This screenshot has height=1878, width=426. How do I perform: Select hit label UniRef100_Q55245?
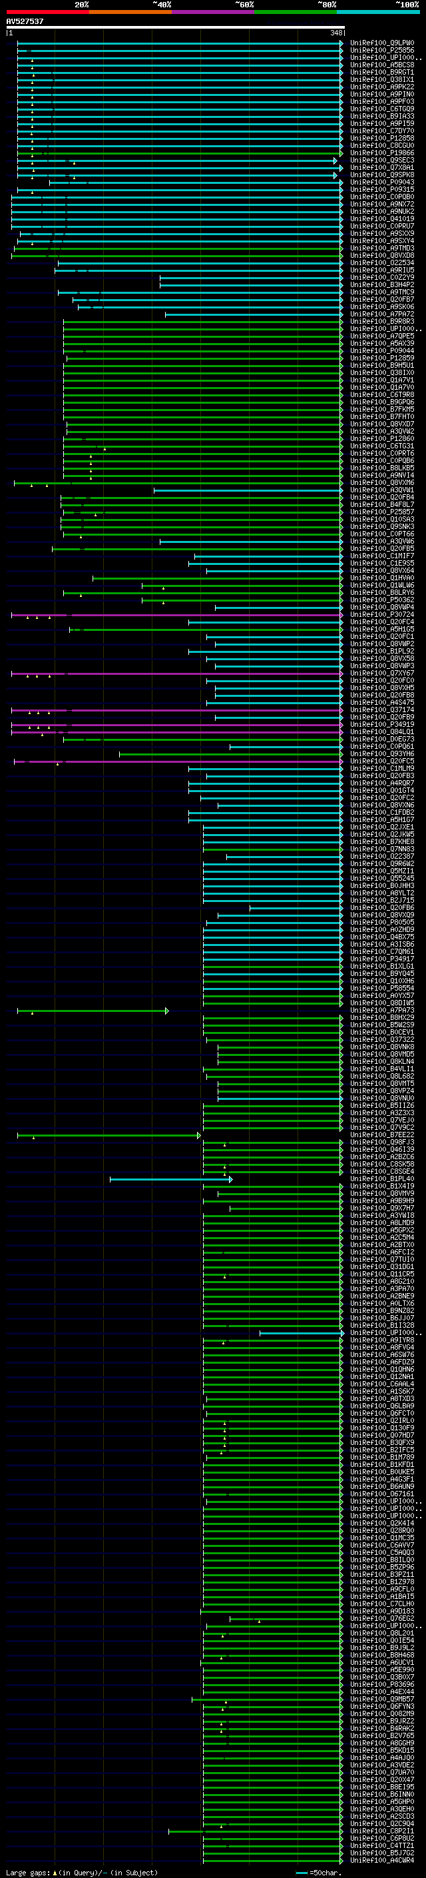click(382, 879)
